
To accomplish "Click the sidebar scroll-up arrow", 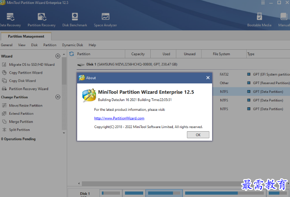I will (64, 54).
